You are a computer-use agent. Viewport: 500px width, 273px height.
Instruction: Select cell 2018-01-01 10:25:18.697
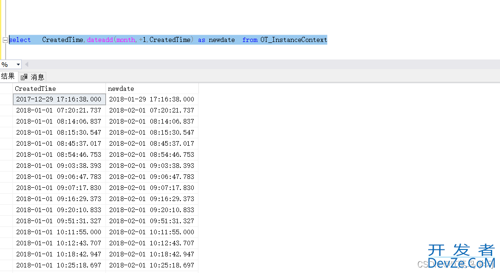pyautogui.click(x=59, y=265)
